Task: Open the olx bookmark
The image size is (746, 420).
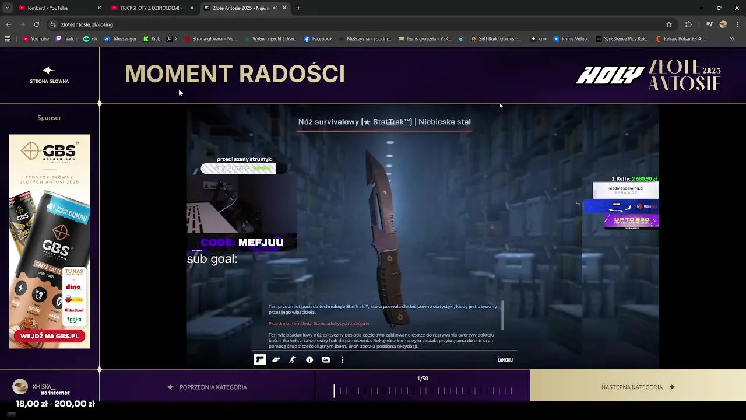Action: pyautogui.click(x=90, y=39)
